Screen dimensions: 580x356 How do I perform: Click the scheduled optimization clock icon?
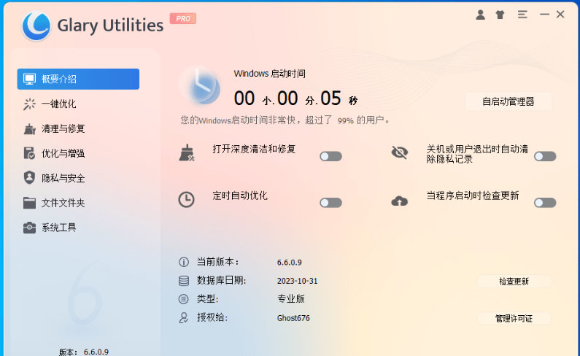(187, 199)
